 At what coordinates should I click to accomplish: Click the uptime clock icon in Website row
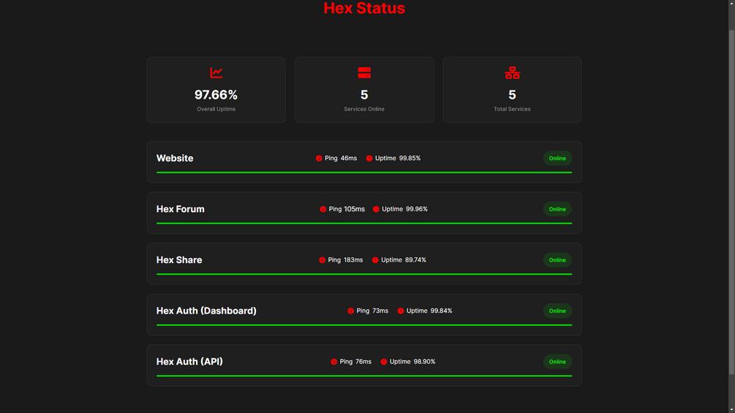pyautogui.click(x=369, y=159)
